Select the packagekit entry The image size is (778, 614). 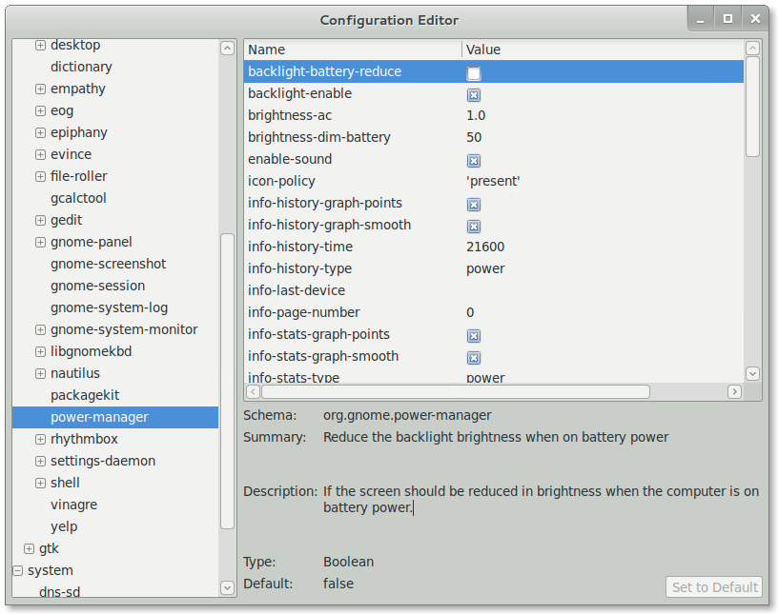[x=85, y=395]
